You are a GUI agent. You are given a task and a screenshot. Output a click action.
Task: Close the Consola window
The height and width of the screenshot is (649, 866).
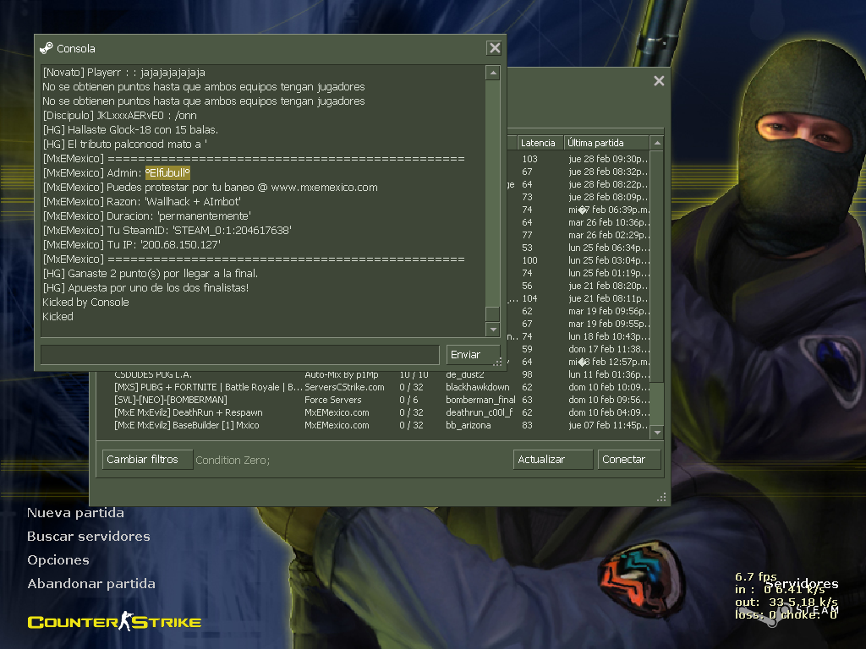point(494,48)
